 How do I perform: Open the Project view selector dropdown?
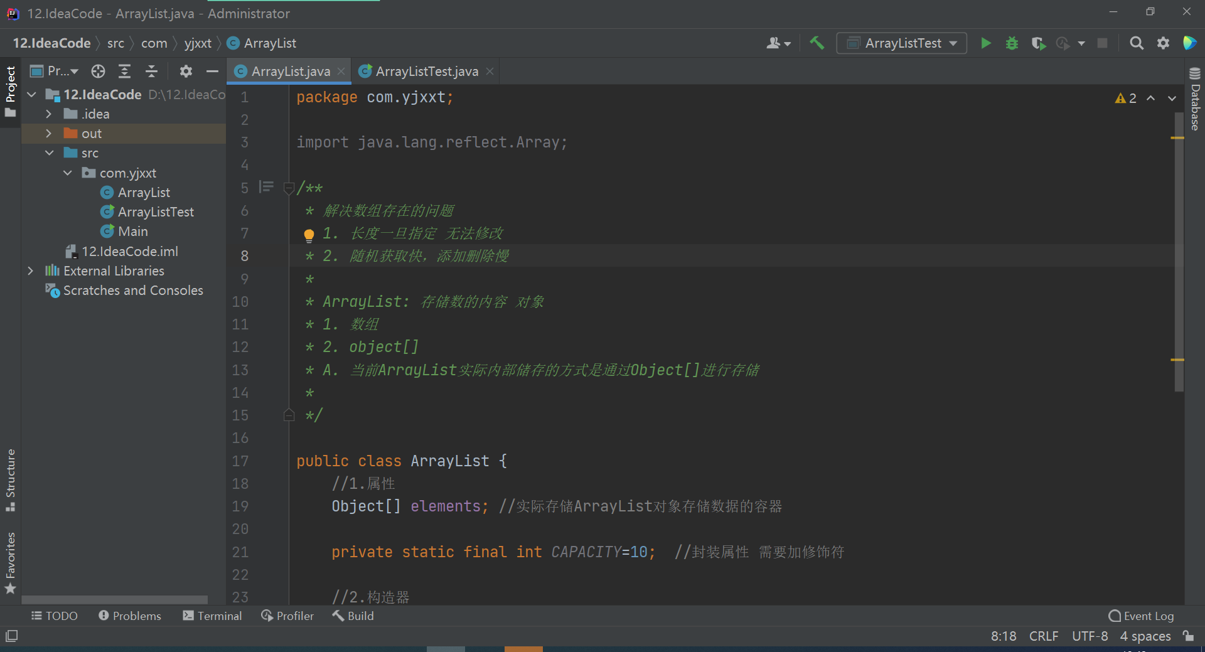tap(54, 71)
